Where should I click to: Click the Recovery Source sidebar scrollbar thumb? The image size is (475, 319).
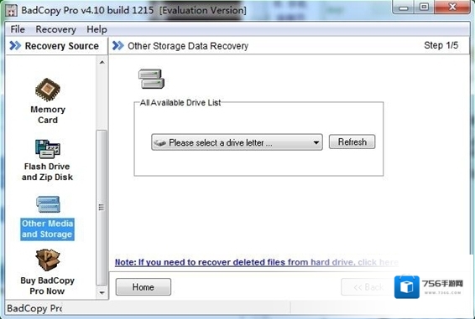coord(102,208)
